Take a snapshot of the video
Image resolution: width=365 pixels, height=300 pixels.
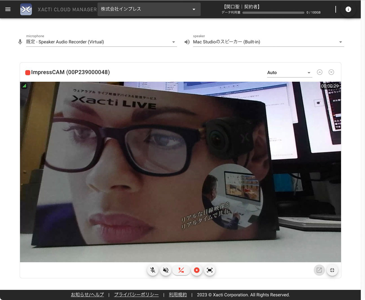tap(210, 270)
